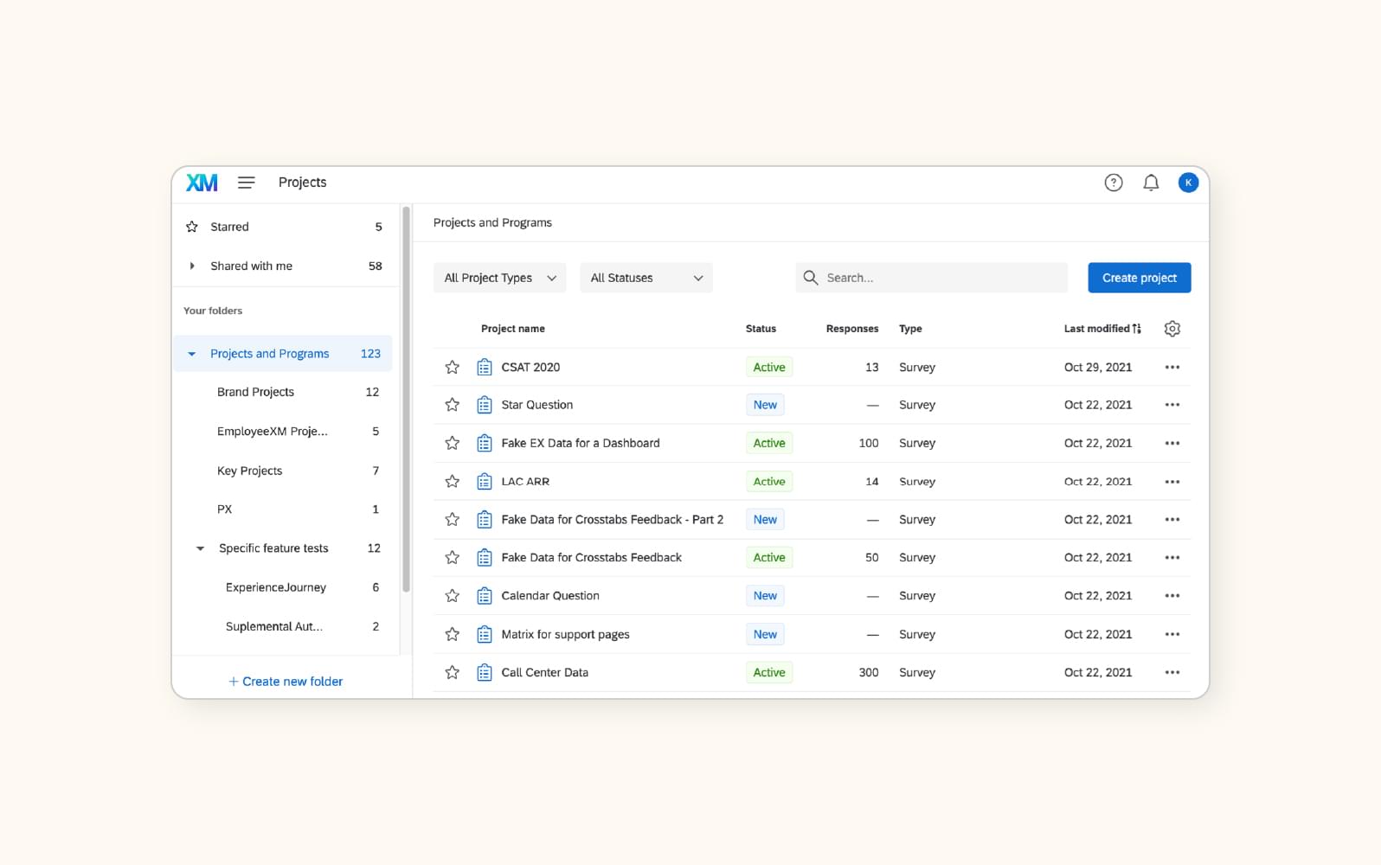Image resolution: width=1381 pixels, height=865 pixels.
Task: Click the Active status of CSAT 2020
Action: coord(769,368)
